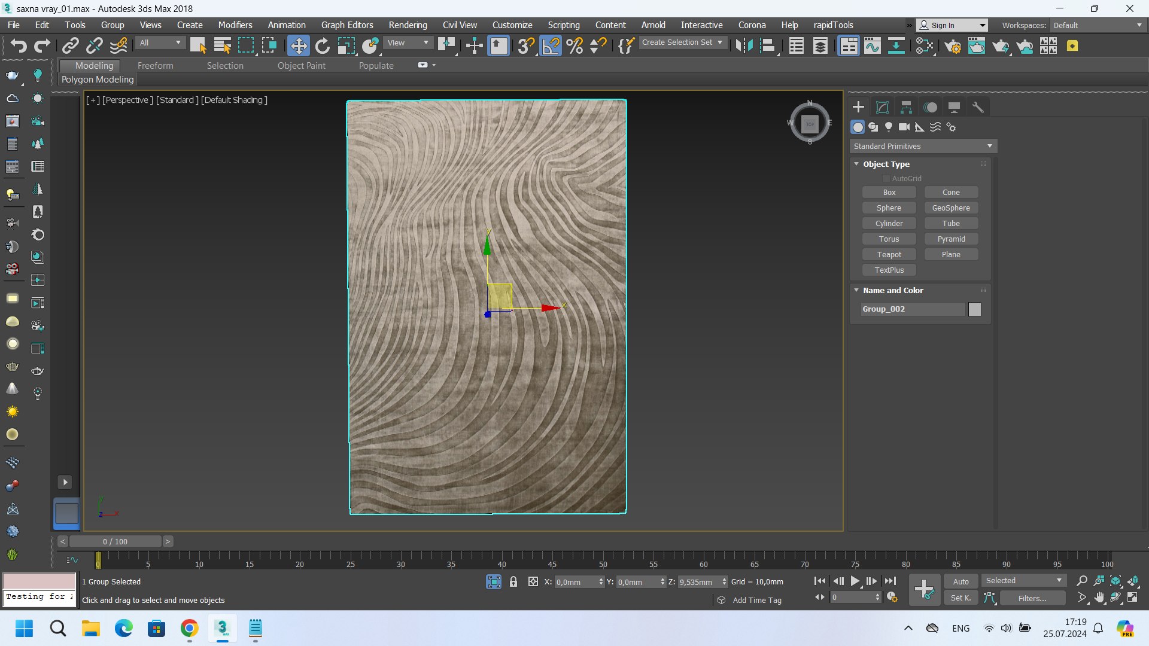This screenshot has height=646, width=1149.
Task: Open the View reference coordinate dropdown
Action: click(408, 42)
